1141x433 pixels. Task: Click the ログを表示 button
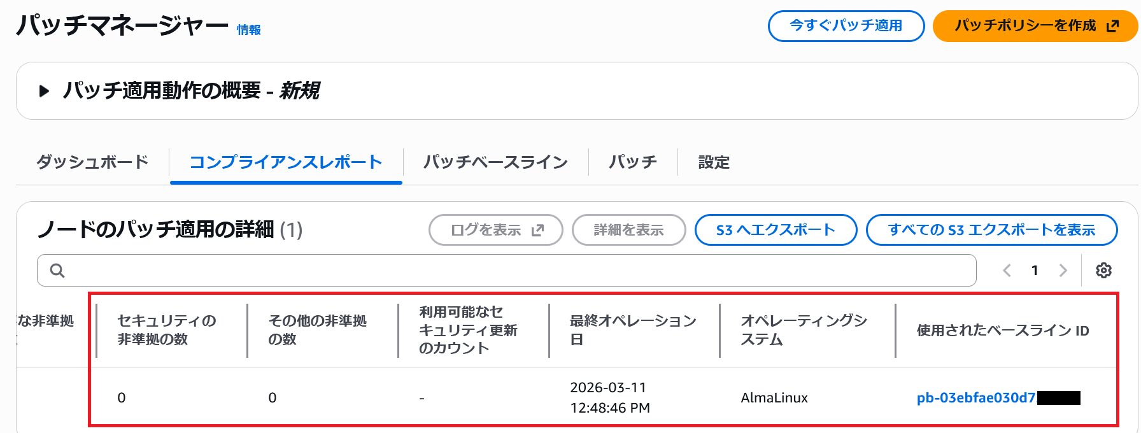click(x=496, y=230)
